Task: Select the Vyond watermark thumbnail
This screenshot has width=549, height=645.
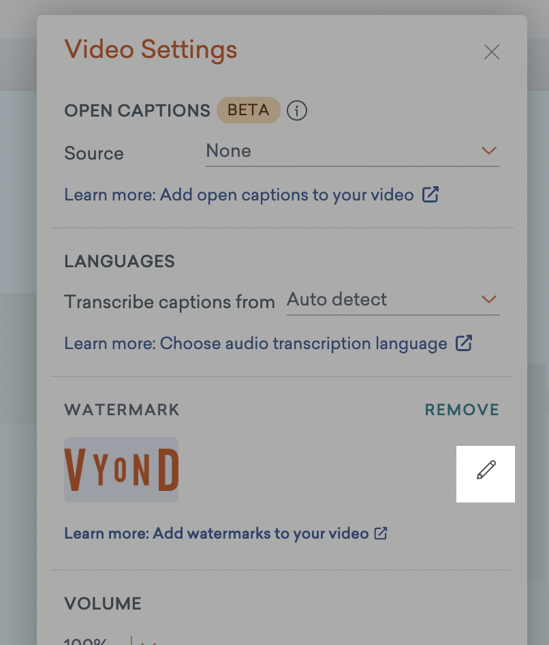Action: [x=121, y=470]
